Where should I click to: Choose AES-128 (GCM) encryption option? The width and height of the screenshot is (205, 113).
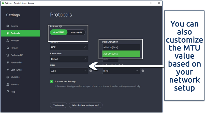(121, 47)
